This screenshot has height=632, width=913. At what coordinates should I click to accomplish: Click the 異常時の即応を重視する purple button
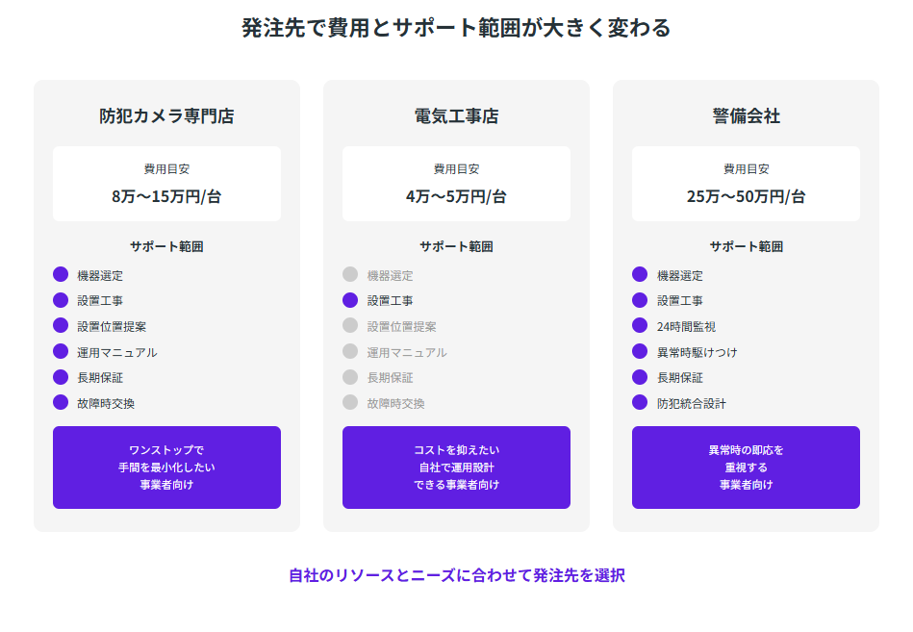coord(746,468)
